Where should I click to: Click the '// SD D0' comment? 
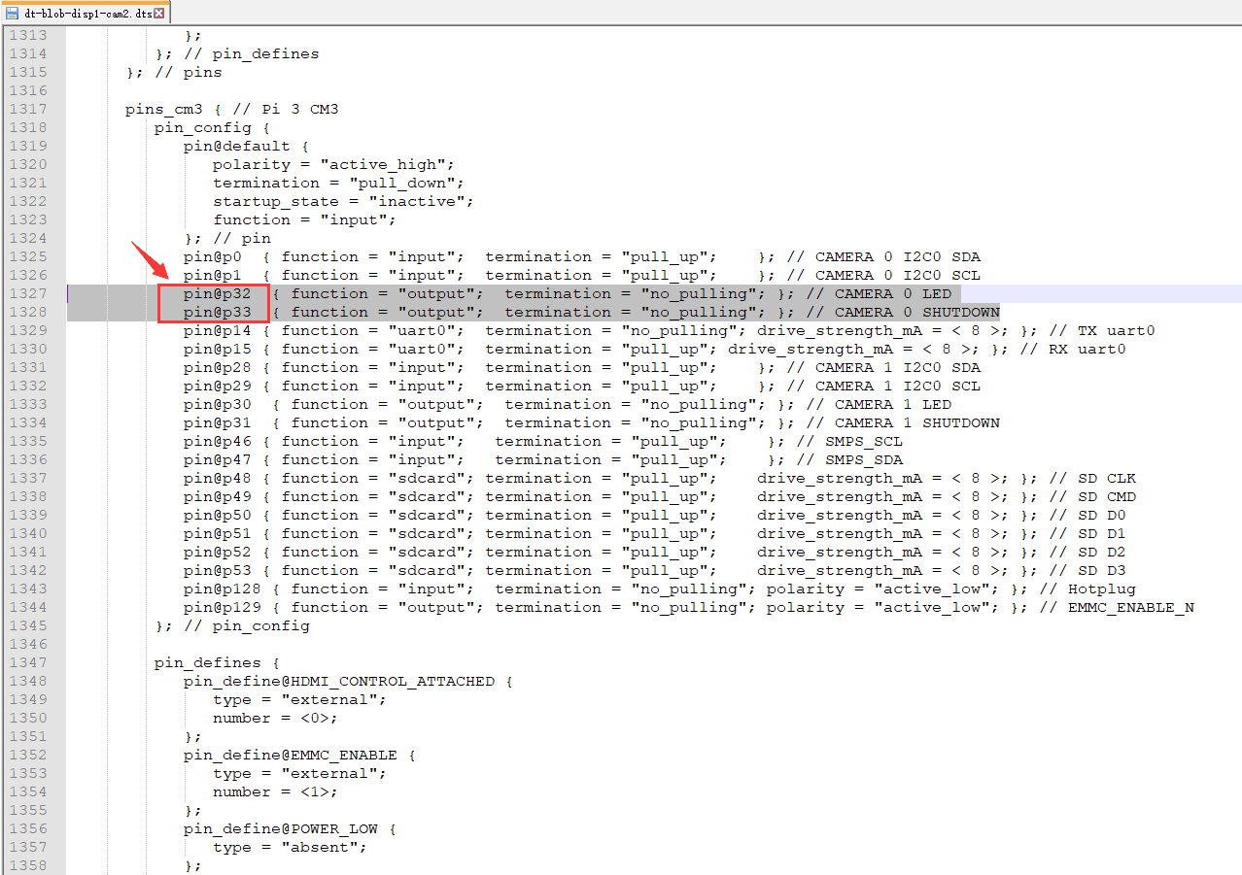point(1087,515)
